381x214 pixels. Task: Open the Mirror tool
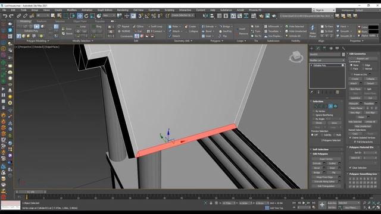[x=205, y=16]
